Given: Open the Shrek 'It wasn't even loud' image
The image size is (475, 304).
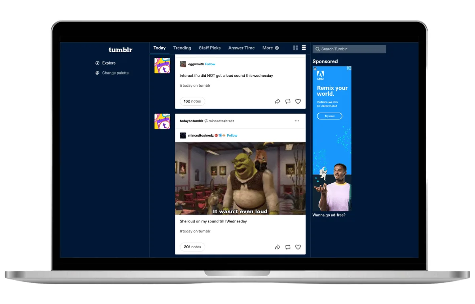Looking at the screenshot, I should [x=240, y=179].
